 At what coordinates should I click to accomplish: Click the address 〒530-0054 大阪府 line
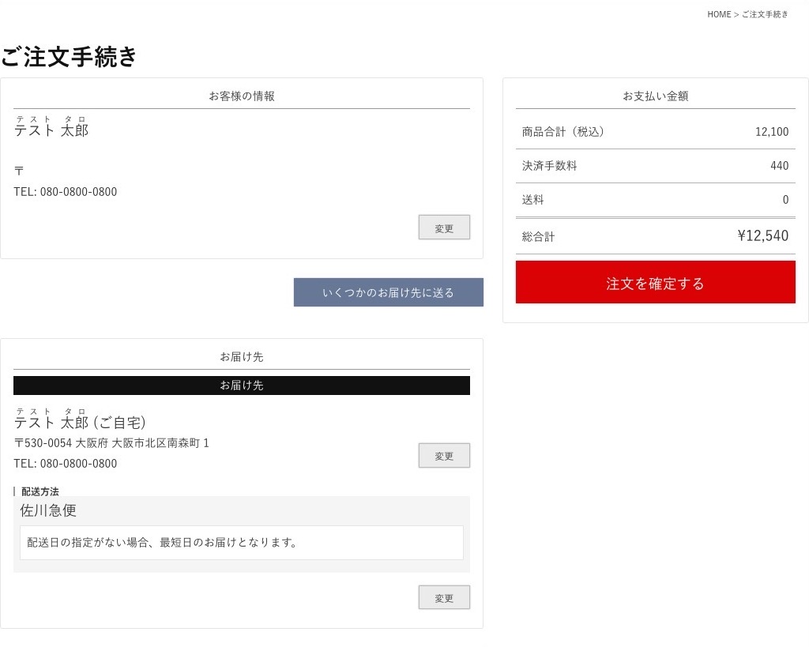[x=111, y=443]
